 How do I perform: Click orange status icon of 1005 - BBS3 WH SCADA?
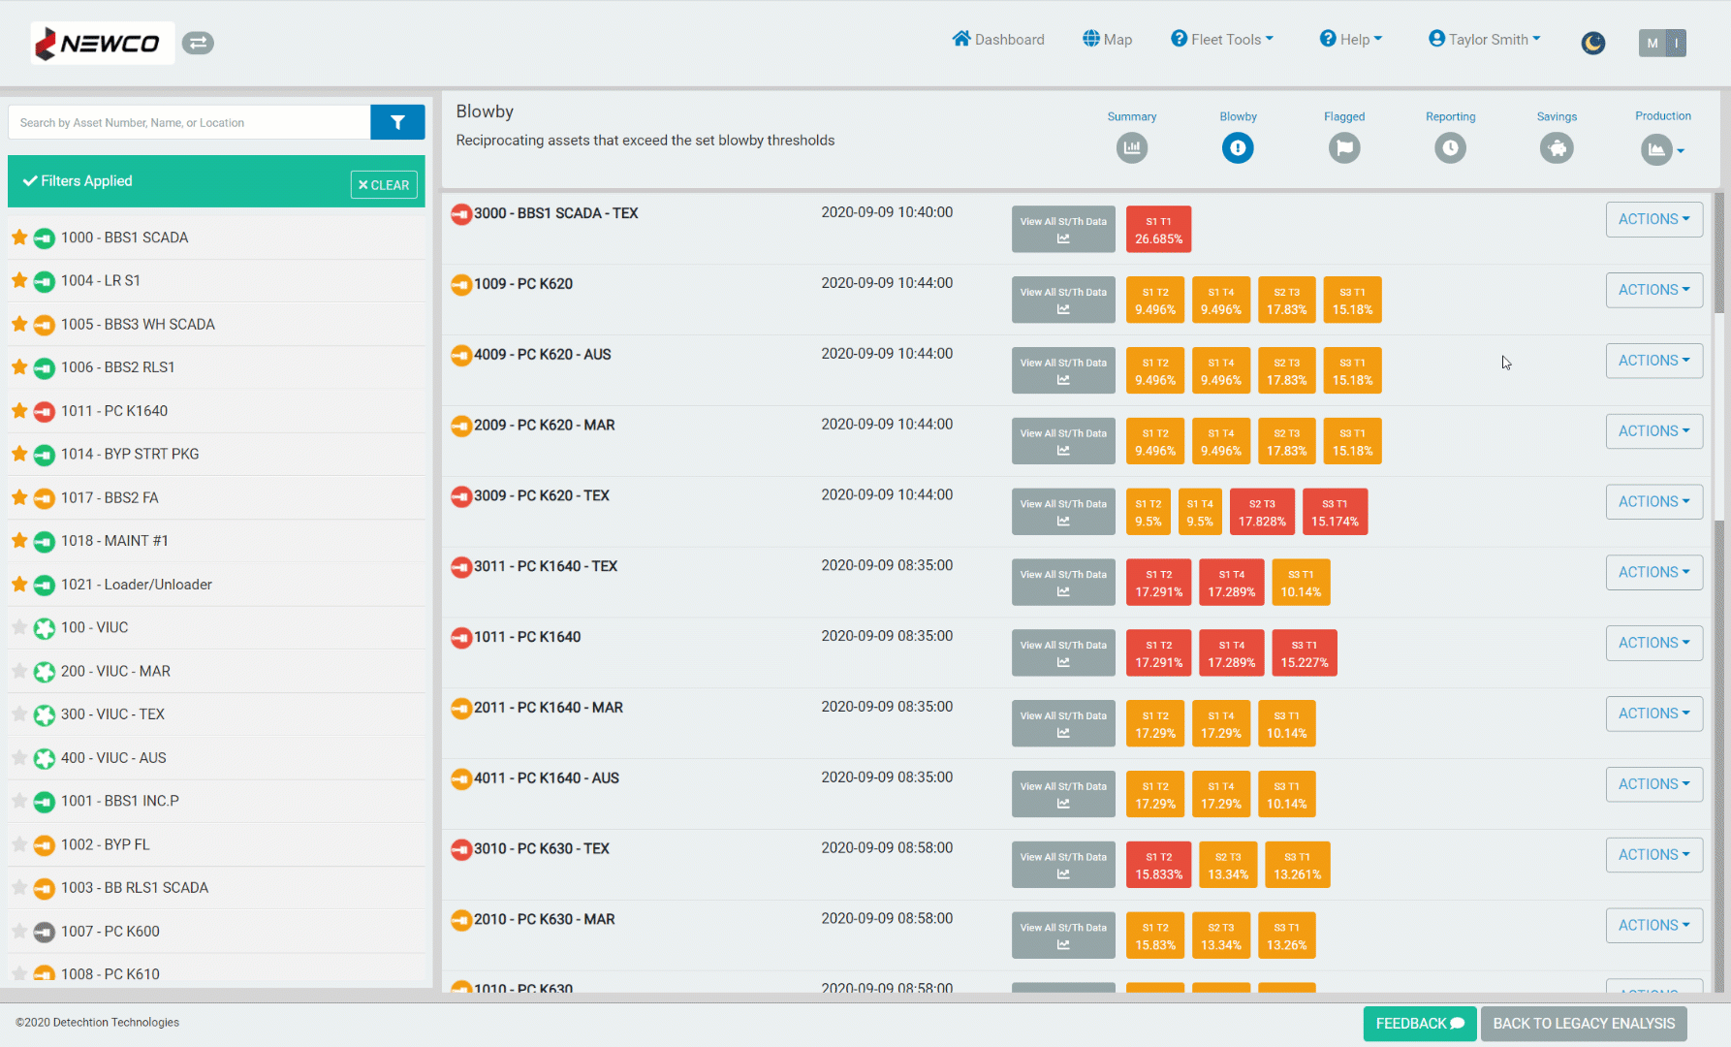[44, 325]
